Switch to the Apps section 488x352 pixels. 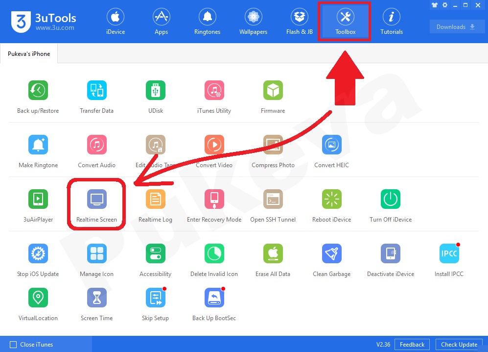161,22
